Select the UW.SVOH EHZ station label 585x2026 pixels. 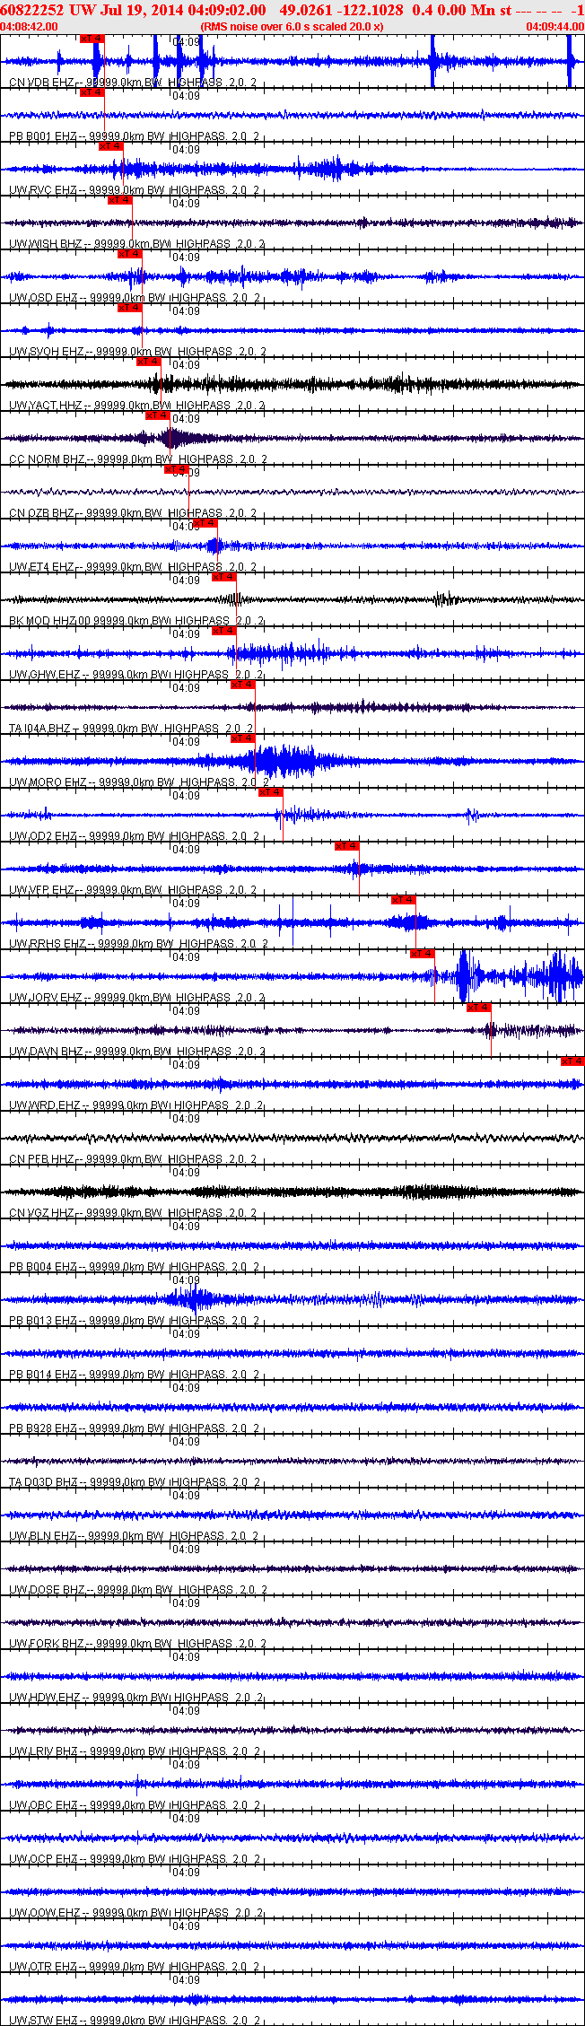click(x=47, y=352)
